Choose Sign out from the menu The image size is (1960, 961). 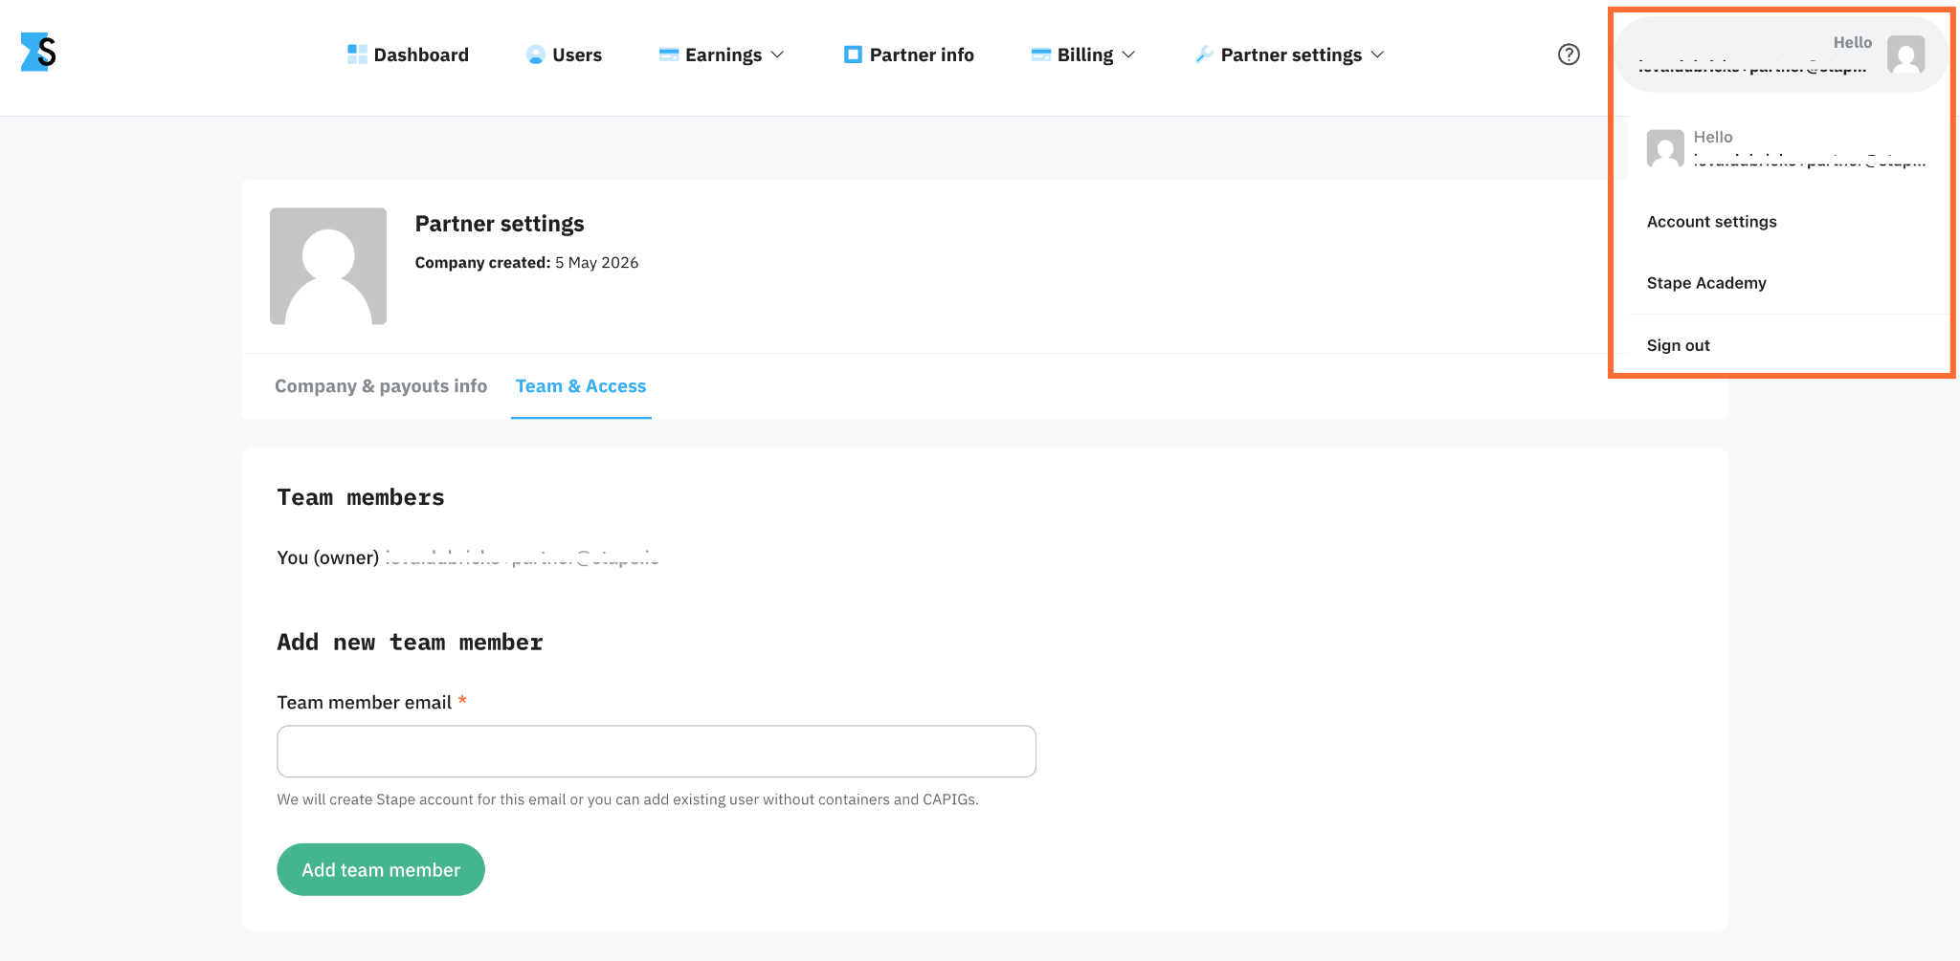coord(1678,345)
